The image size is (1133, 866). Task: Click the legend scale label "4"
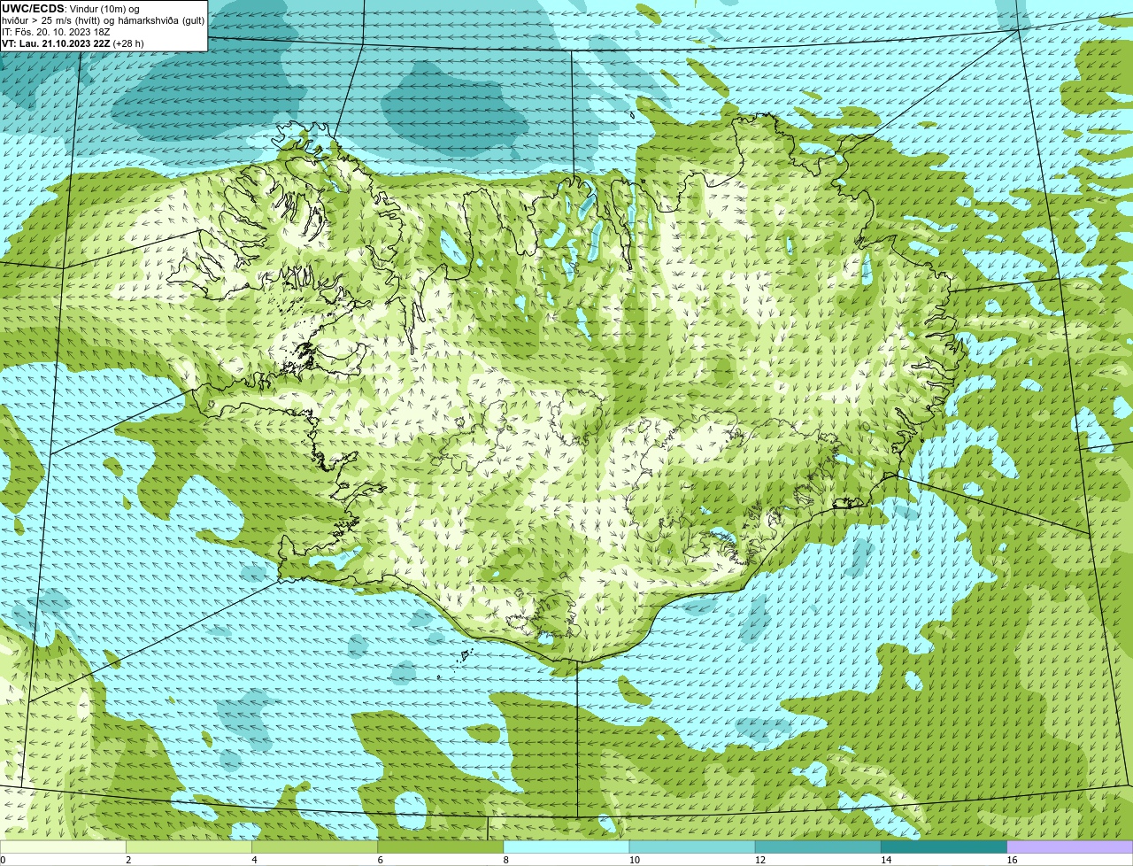pos(254,860)
